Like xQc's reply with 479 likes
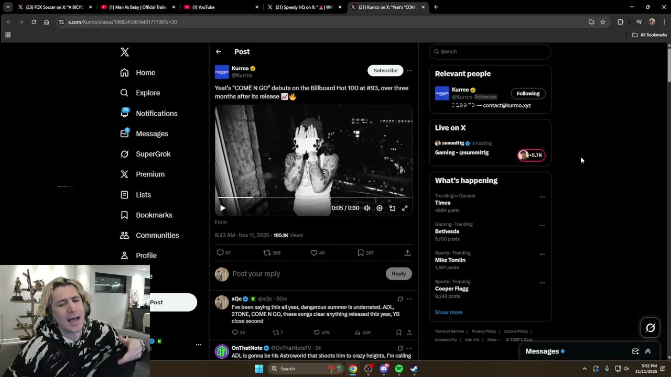671x377 pixels. [x=321, y=332]
